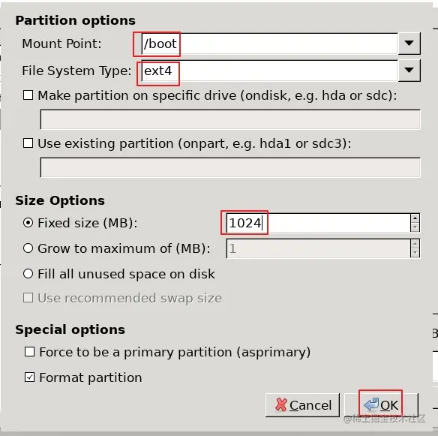Enable Make partition on specific drive checkbox
Image resolution: width=438 pixels, height=436 pixels.
[28, 95]
